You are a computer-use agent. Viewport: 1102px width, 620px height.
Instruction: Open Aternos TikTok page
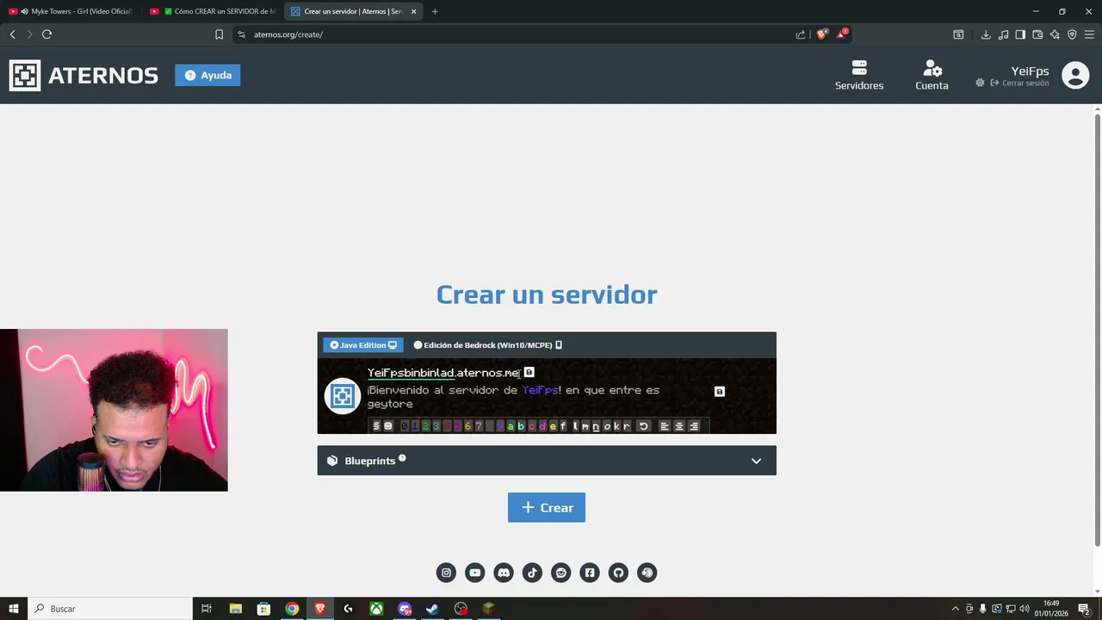click(x=532, y=573)
